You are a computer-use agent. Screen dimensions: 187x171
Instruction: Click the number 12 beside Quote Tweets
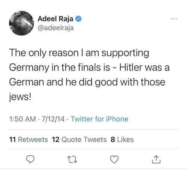(56, 140)
